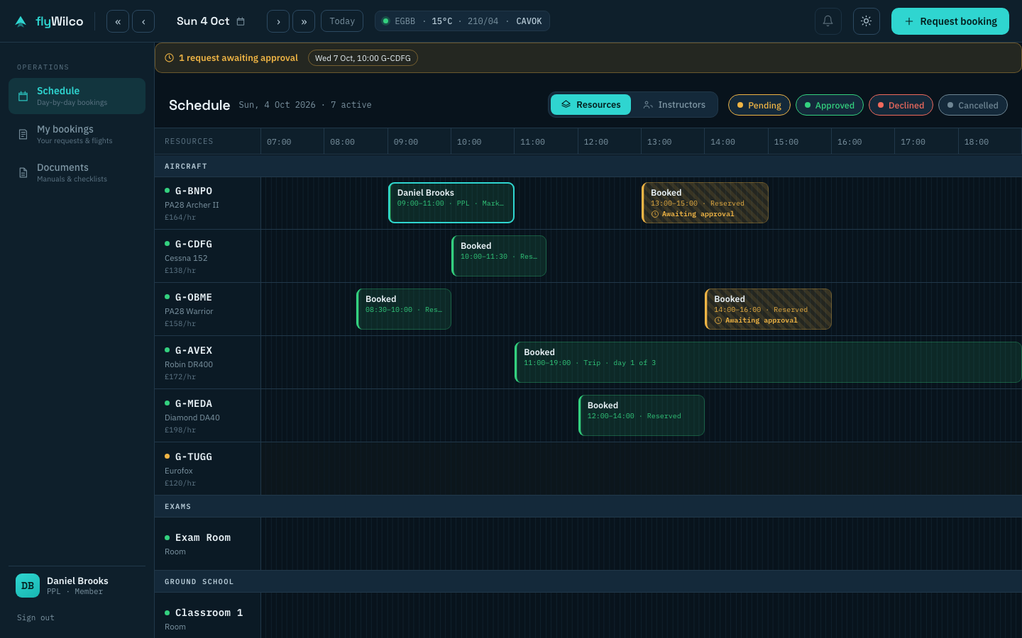Click Sign out link
This screenshot has height=638, width=1022.
pyautogui.click(x=35, y=617)
